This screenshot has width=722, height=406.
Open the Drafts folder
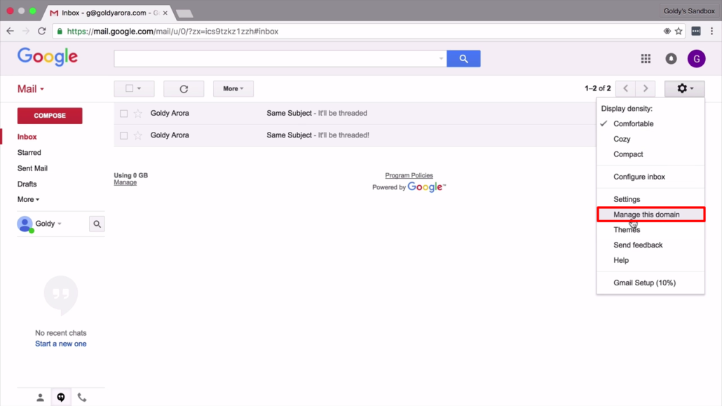(x=27, y=184)
